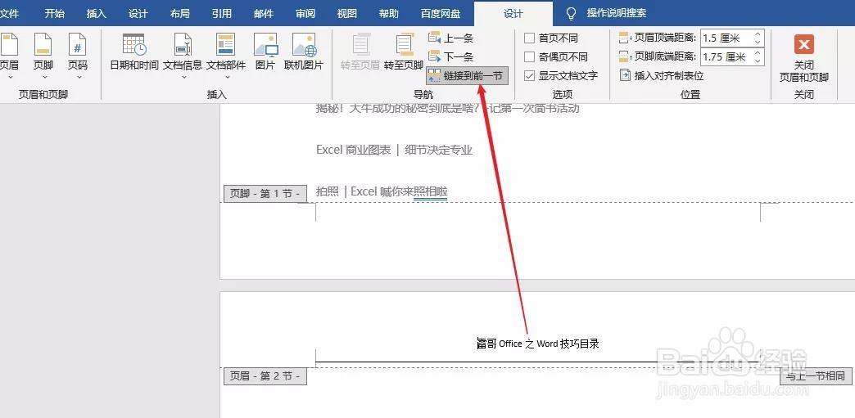This screenshot has height=418, width=855.
Task: Switch to the 设计 tab beside 插入
Action: tap(138, 14)
